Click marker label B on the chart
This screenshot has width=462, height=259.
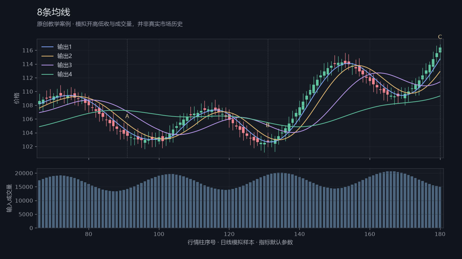268,125
